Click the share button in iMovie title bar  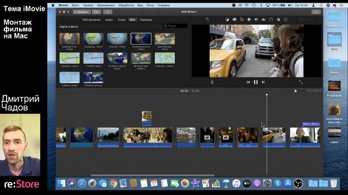pyautogui.click(x=316, y=12)
